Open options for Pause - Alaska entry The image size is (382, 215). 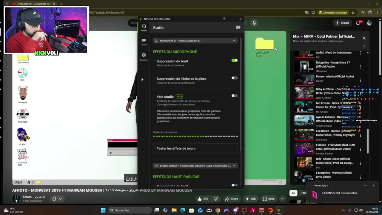361,80
